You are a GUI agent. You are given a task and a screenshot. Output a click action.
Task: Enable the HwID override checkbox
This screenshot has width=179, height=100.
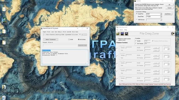click(136, 41)
